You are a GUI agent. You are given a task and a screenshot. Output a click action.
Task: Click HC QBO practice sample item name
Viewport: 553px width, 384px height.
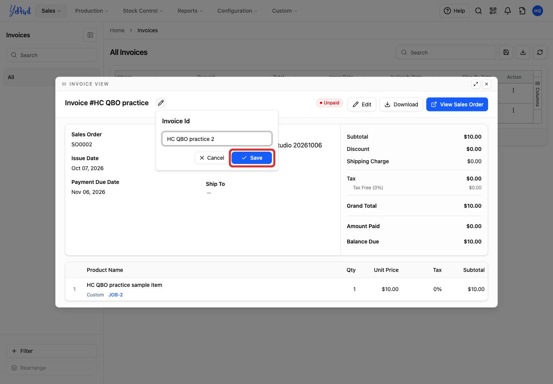point(124,285)
